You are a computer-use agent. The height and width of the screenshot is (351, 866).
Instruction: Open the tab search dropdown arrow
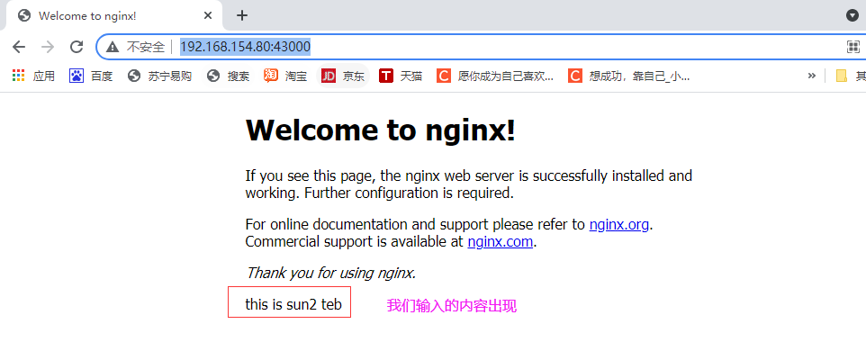click(852, 15)
